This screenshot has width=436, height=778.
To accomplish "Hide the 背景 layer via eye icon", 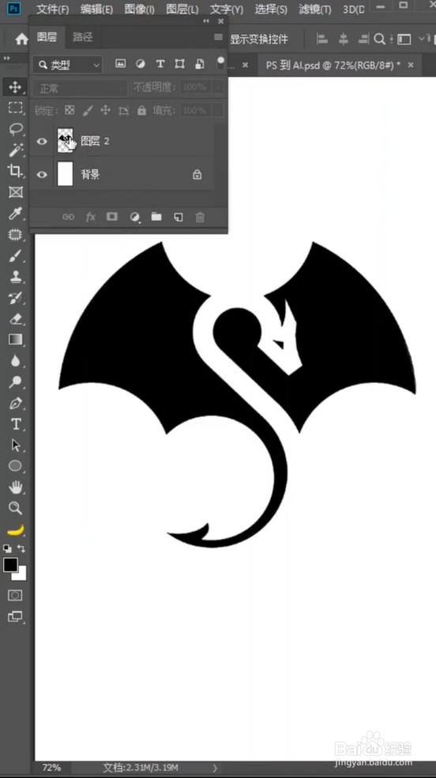I will pos(42,174).
